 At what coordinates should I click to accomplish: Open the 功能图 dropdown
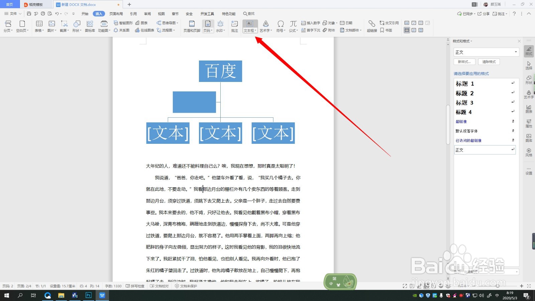104,26
